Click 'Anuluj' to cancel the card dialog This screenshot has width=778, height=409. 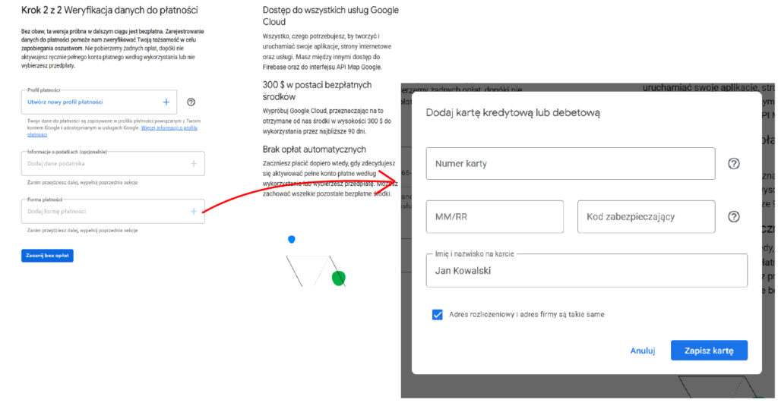642,351
